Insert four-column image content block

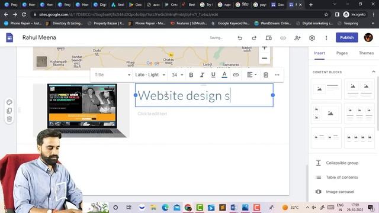click(x=359, y=138)
